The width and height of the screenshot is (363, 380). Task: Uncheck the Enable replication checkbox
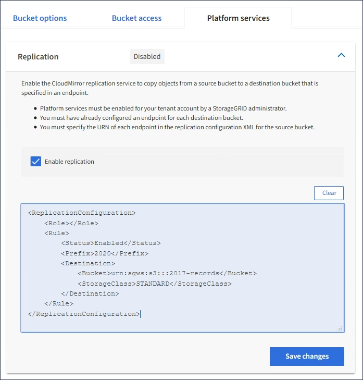click(x=36, y=162)
